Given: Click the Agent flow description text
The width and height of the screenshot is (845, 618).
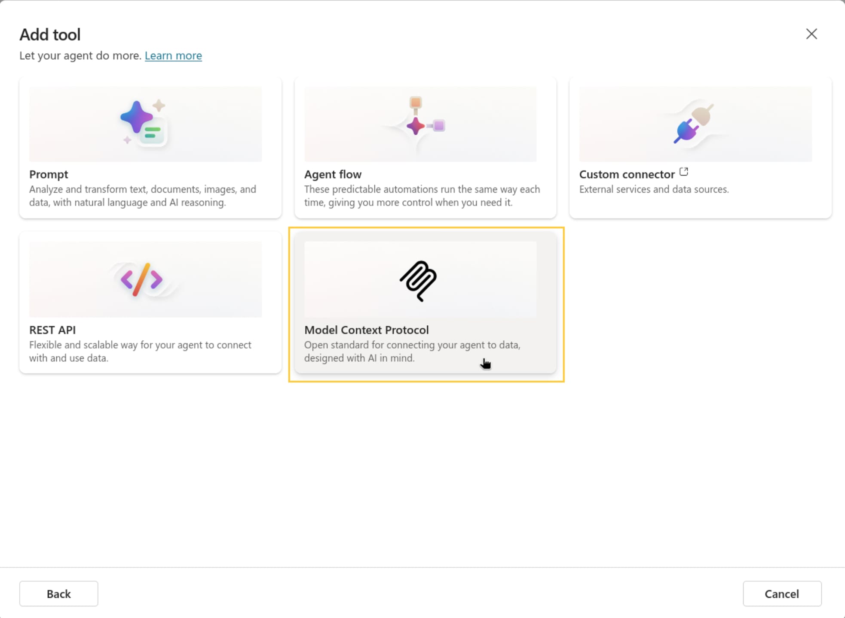Looking at the screenshot, I should click(422, 196).
